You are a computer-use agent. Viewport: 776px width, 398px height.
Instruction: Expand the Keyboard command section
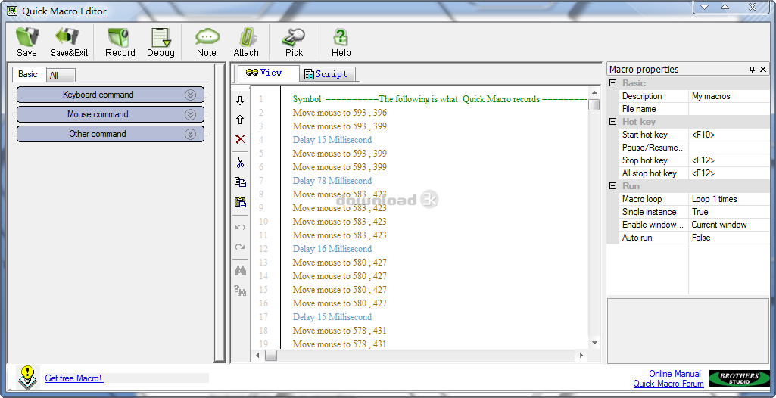190,95
